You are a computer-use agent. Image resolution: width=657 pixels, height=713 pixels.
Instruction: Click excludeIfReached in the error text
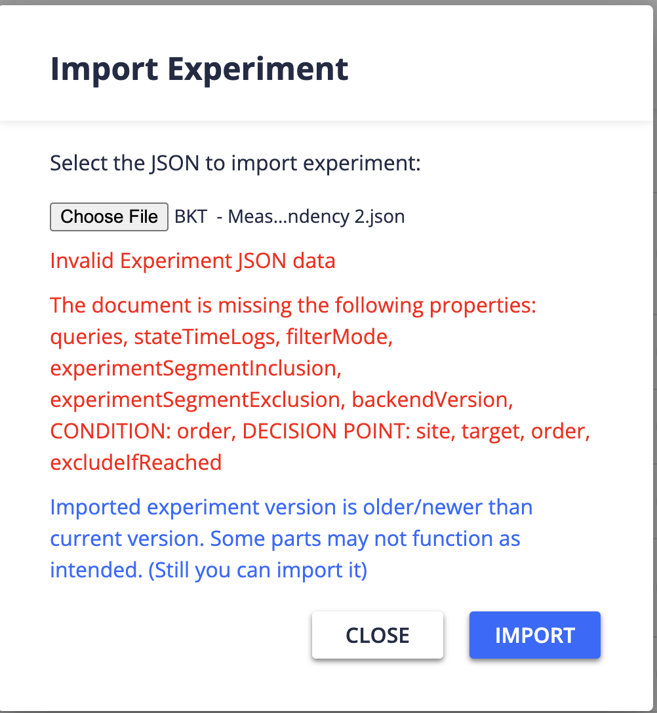point(135,462)
